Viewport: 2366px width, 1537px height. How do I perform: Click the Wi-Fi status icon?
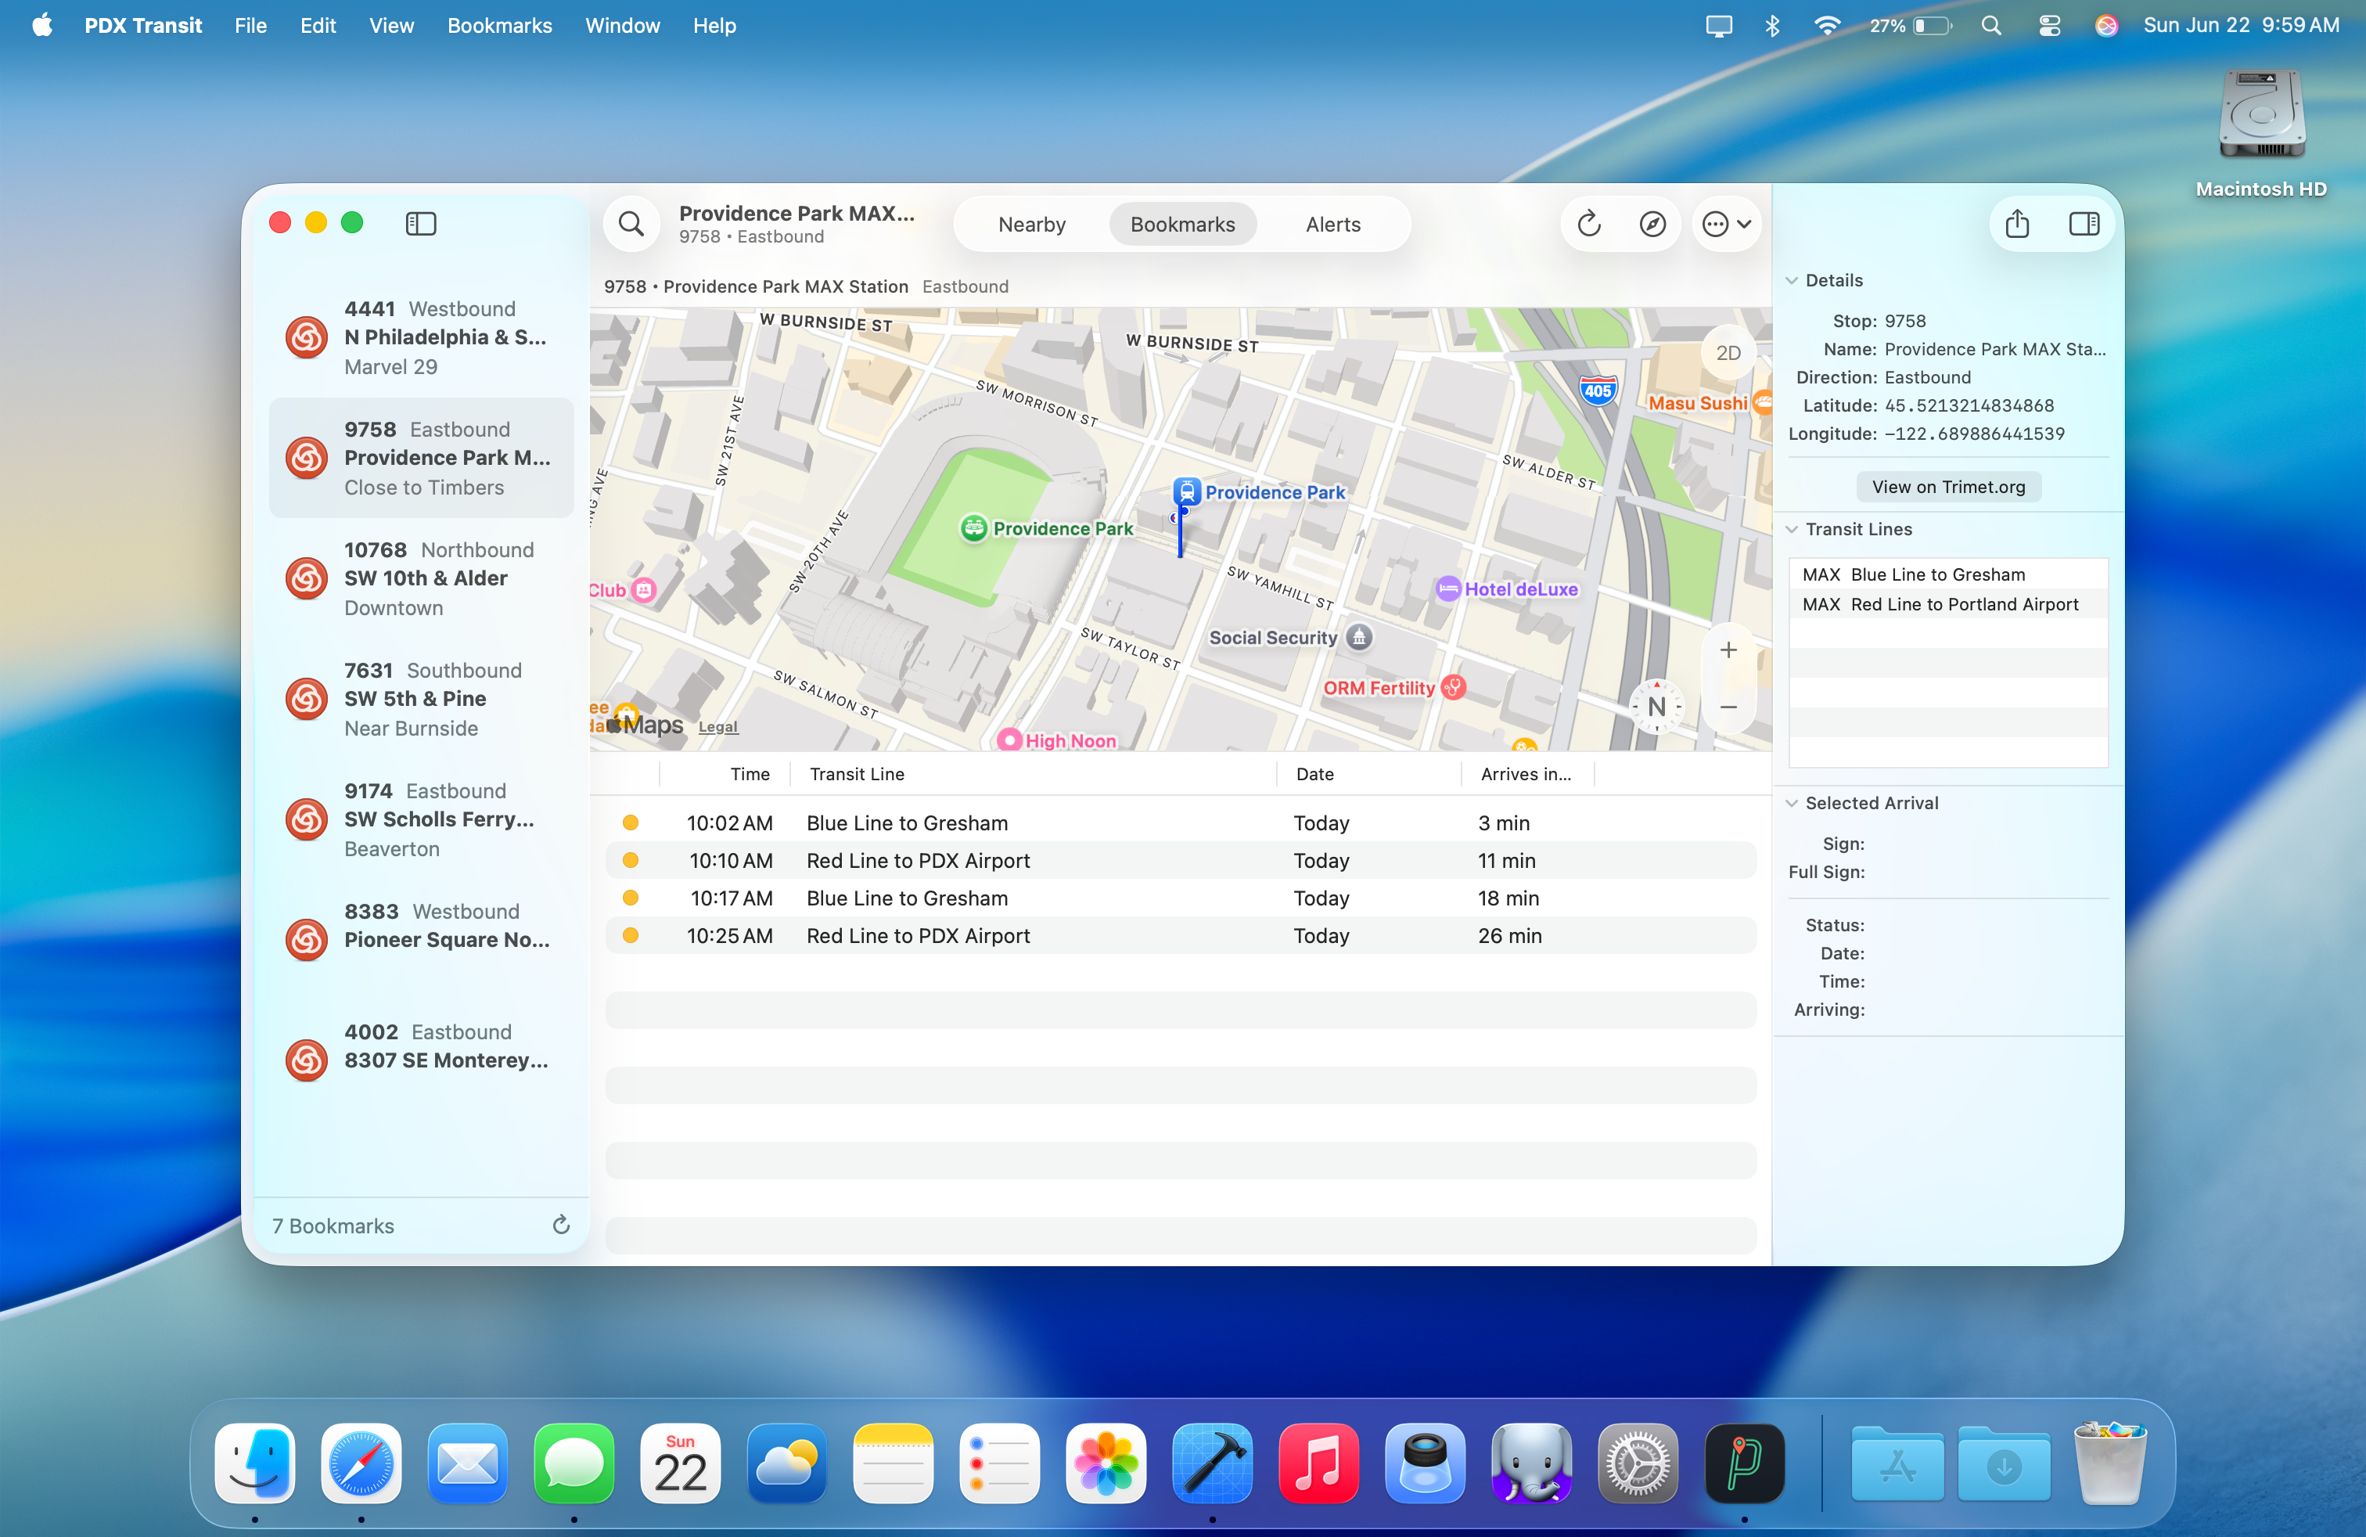coord(1826,26)
